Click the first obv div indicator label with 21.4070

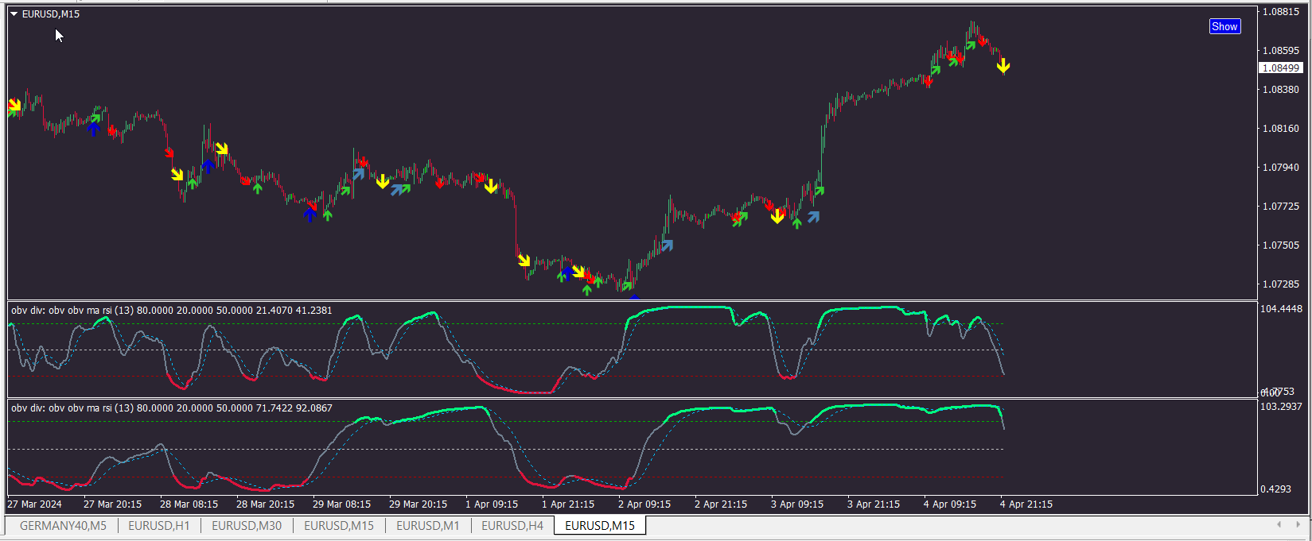[x=172, y=311]
